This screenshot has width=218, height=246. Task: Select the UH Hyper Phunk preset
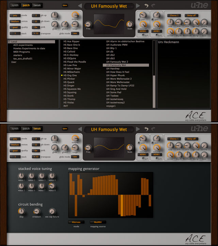pyautogui.click(x=115, y=75)
